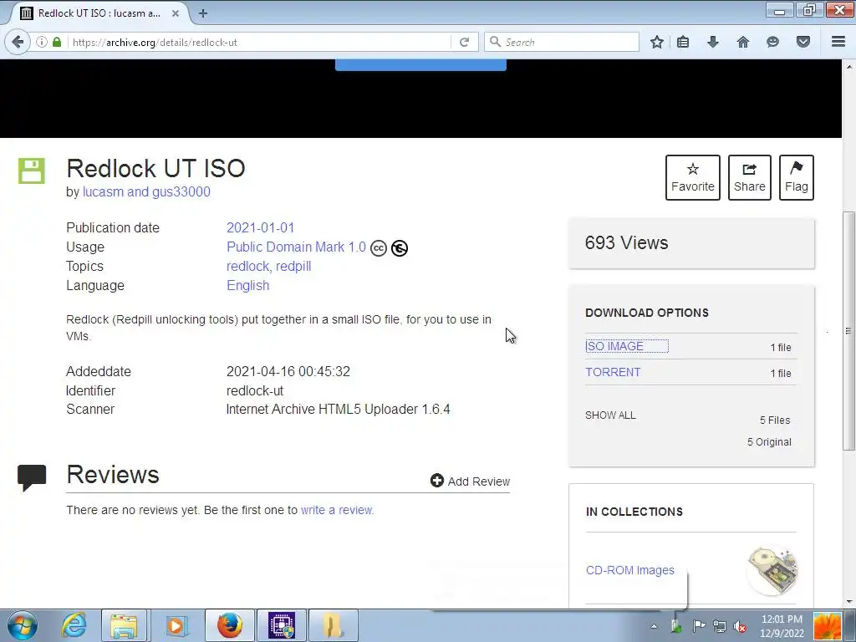Select identifier value 'redlock-ut'

click(254, 391)
